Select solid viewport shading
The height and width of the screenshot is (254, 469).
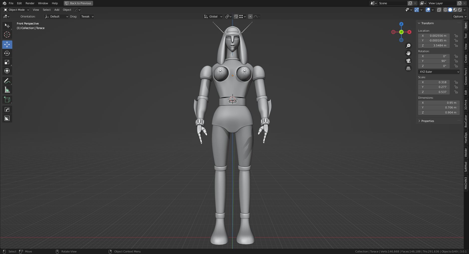pos(450,10)
